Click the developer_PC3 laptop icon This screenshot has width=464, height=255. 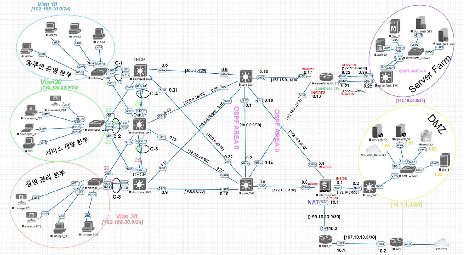tap(28, 128)
